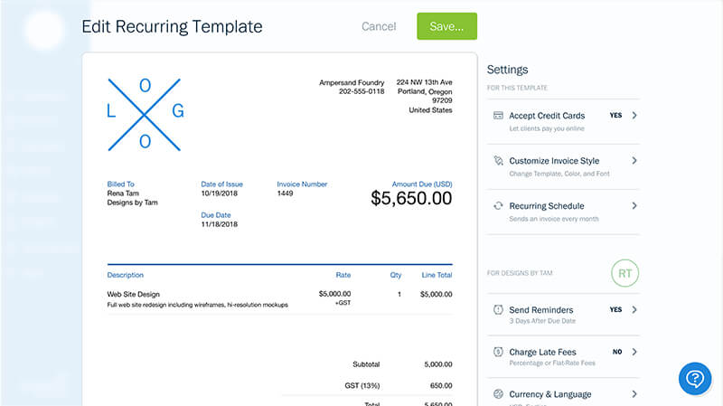The height and width of the screenshot is (406, 723).
Task: Toggle Charge Late Fees NO status
Action: 617,352
